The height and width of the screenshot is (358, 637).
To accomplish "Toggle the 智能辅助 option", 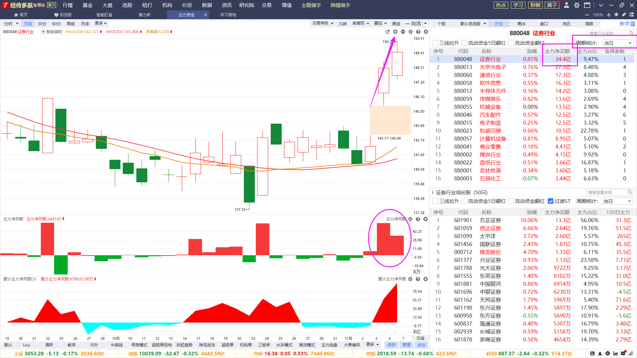I will point(43,32).
